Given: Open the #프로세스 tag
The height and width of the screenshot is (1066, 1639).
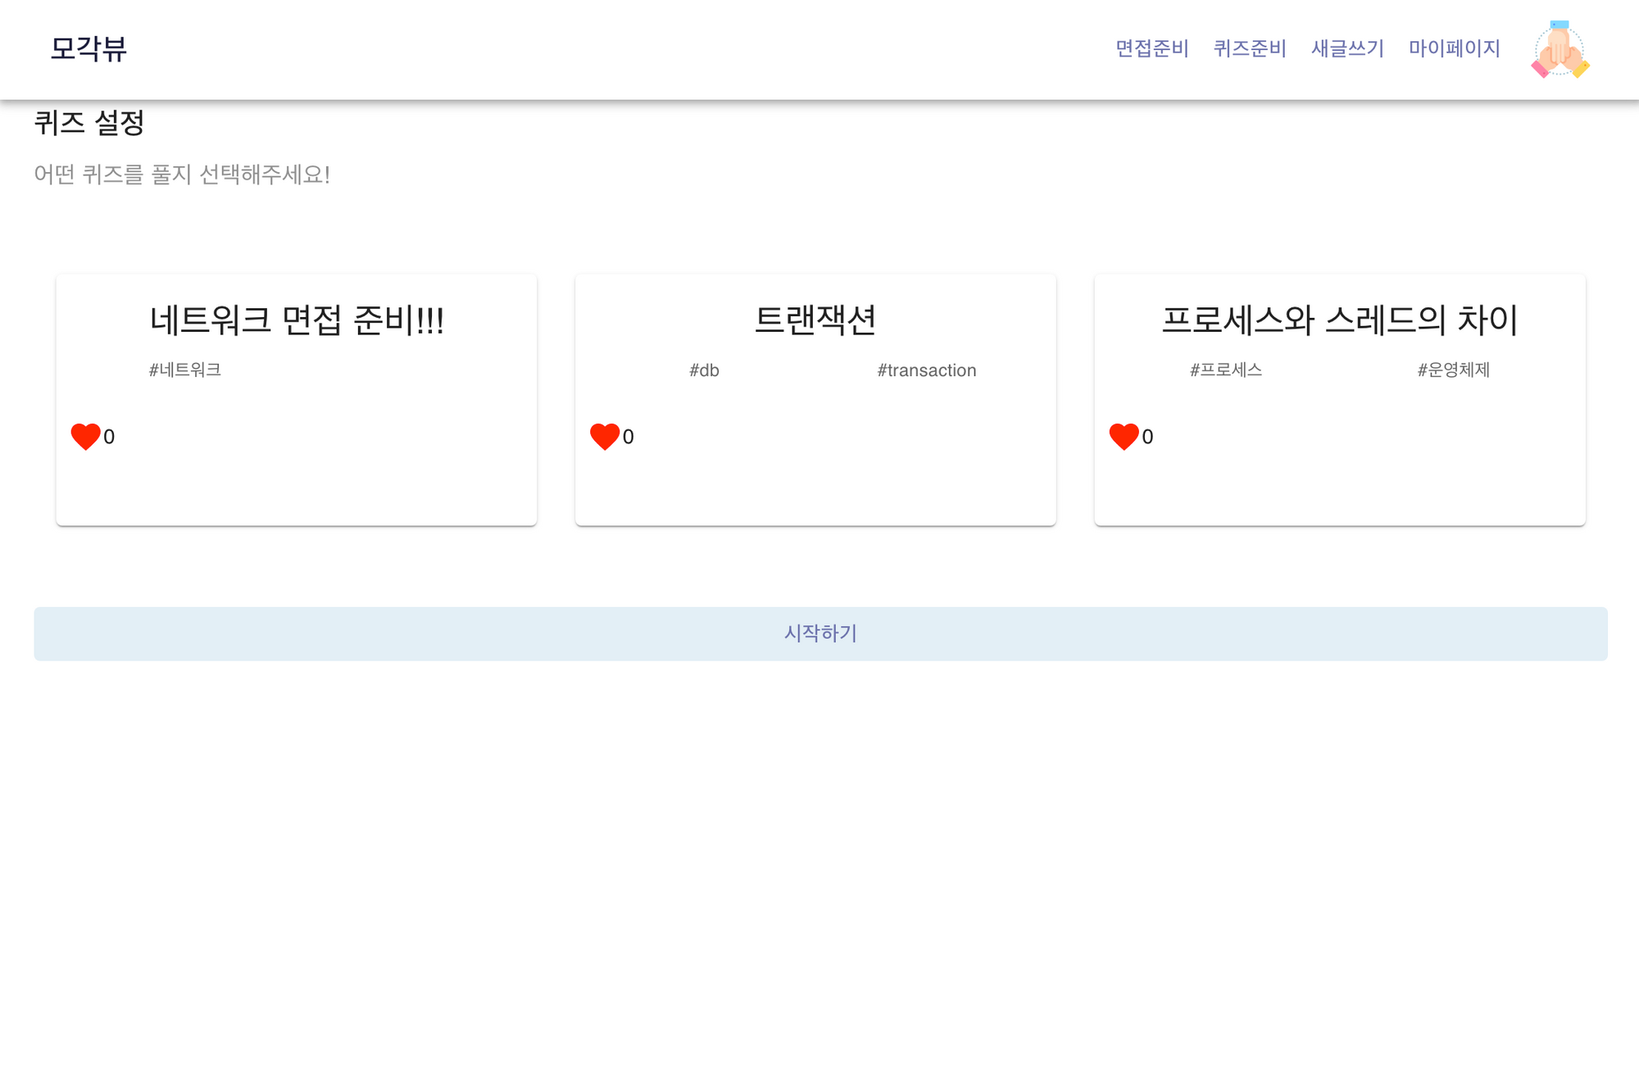Looking at the screenshot, I should coord(1226,370).
